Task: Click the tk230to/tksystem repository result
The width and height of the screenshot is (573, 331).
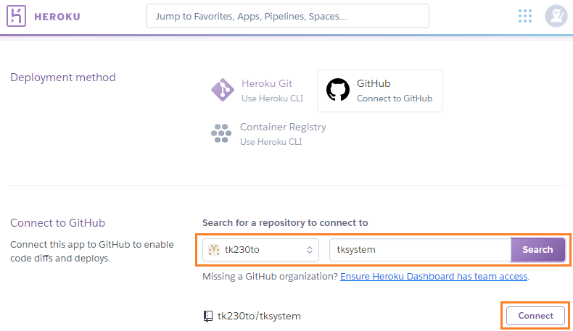Action: click(x=259, y=316)
